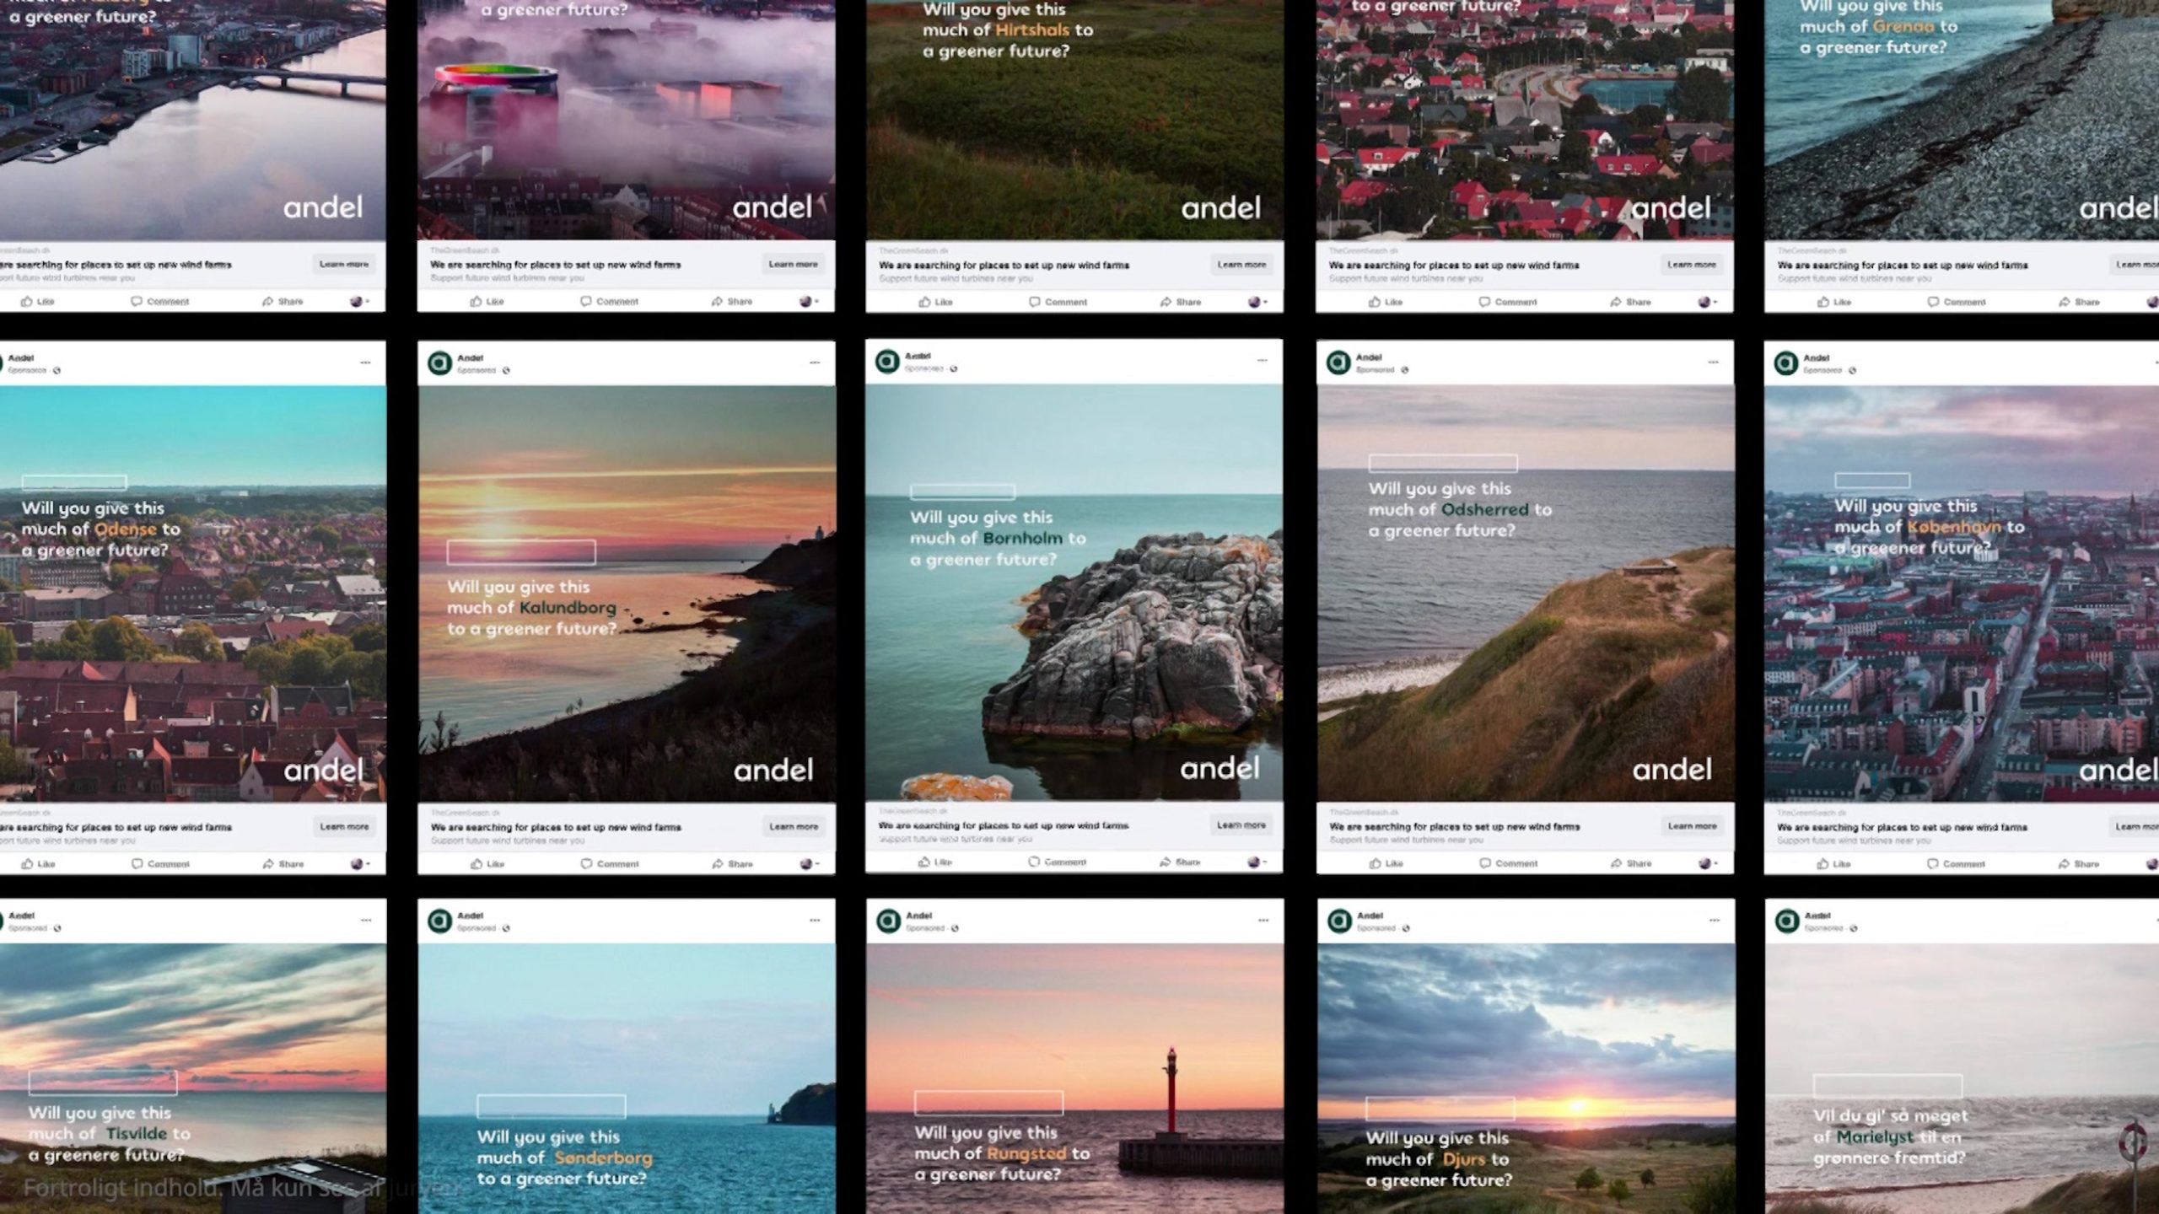The width and height of the screenshot is (2159, 1214).
Task: Comment on the Kalundborg ad post
Action: (610, 863)
